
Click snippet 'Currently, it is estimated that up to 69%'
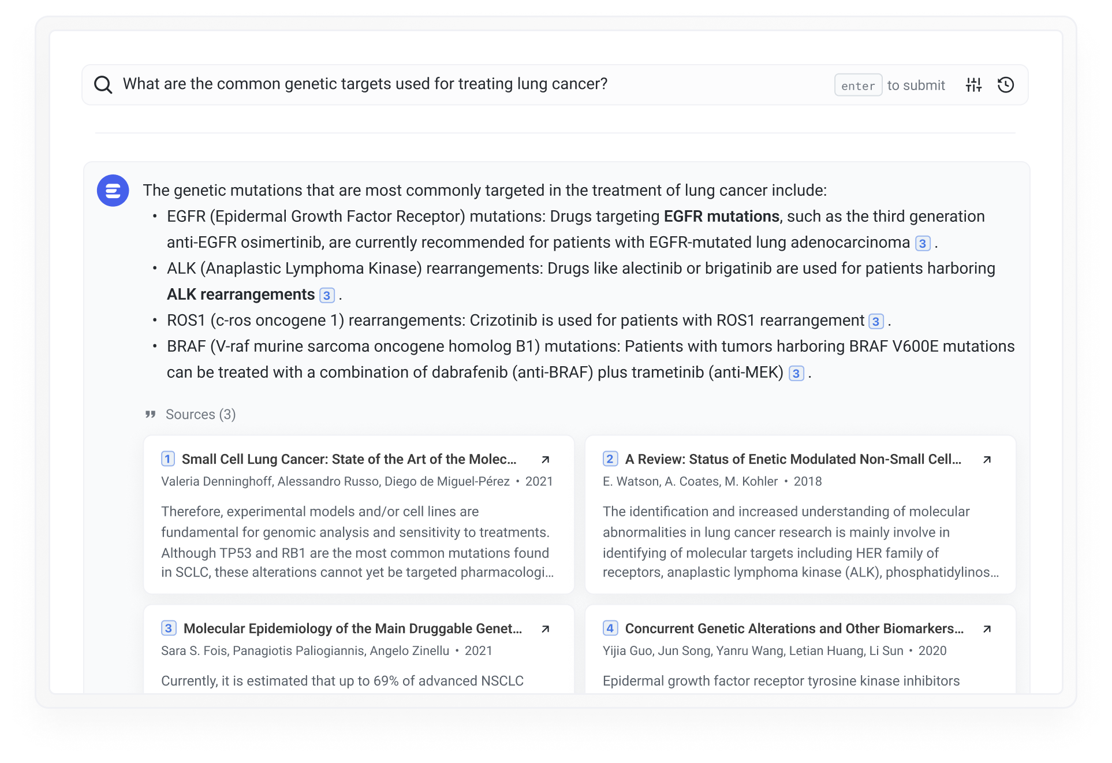tap(342, 681)
